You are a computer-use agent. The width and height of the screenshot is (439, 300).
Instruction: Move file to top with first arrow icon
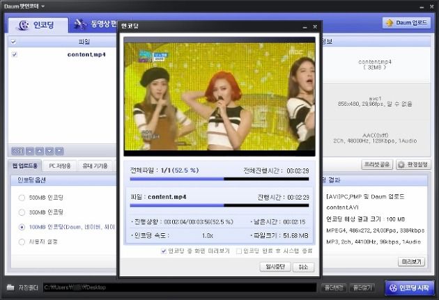pyautogui.click(x=30, y=151)
